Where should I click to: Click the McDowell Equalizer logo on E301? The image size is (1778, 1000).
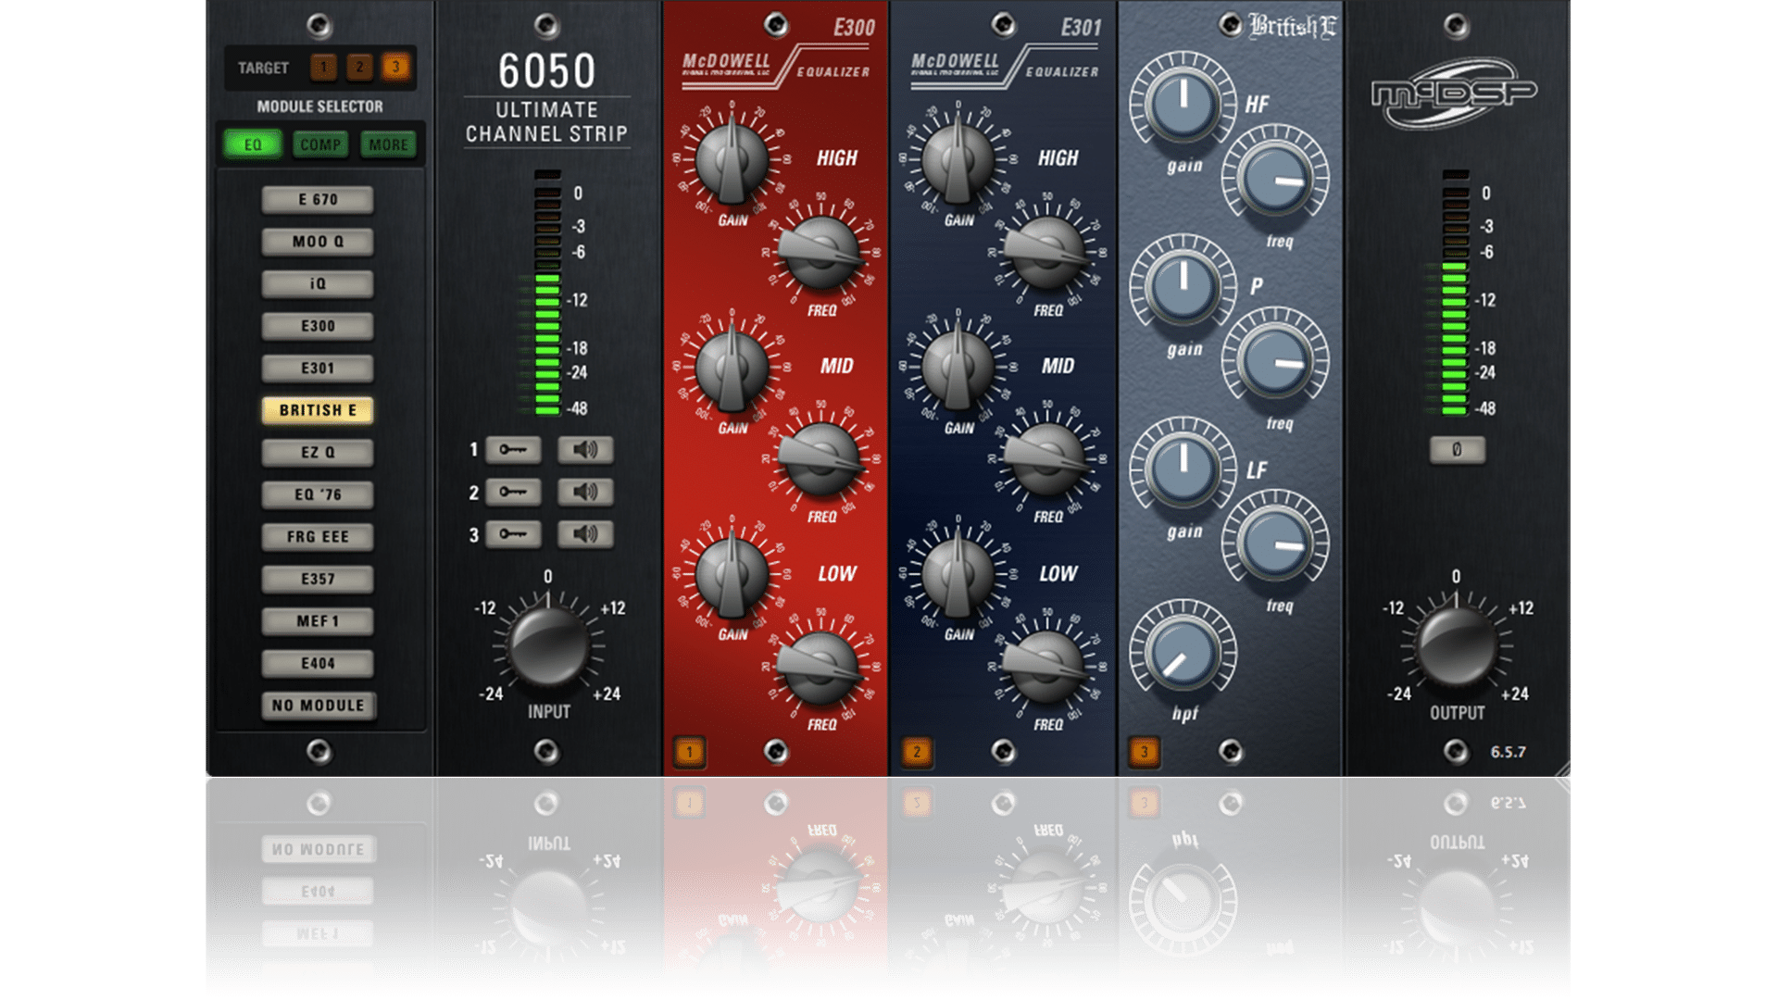pyautogui.click(x=1005, y=69)
